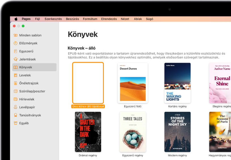Click the 'Modern regény' label
The width and height of the screenshot is (231, 160).
click(177, 155)
